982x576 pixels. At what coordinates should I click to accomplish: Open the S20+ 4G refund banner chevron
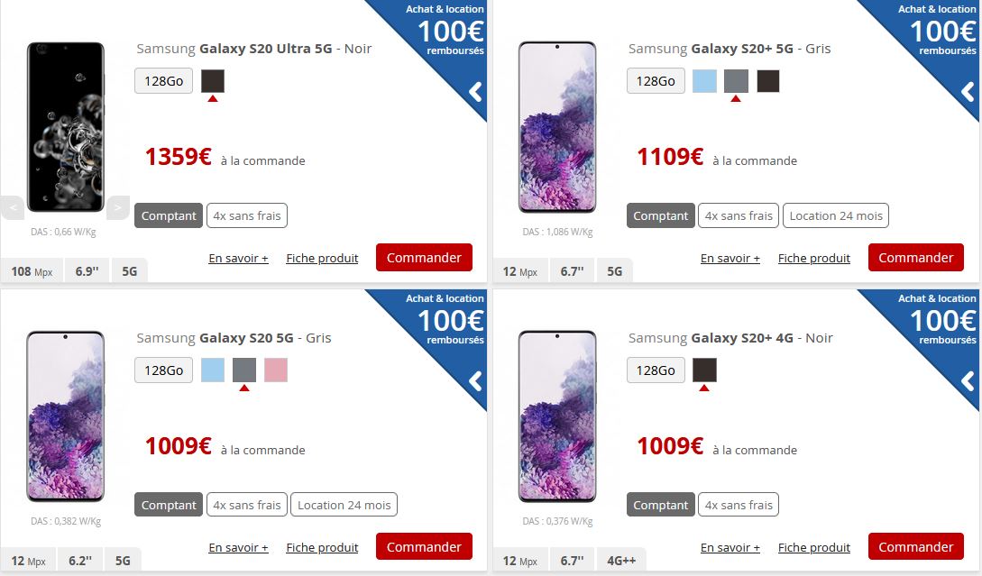pos(968,381)
